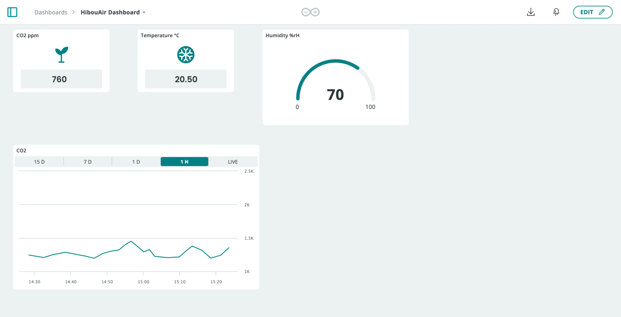The image size is (621, 317).
Task: Click the Arduino infinity logo
Action: tap(310, 12)
